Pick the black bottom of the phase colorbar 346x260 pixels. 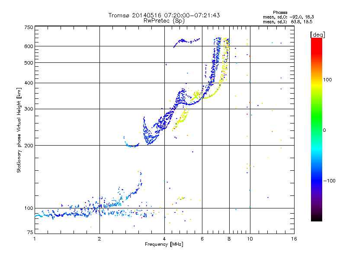tap(317, 218)
